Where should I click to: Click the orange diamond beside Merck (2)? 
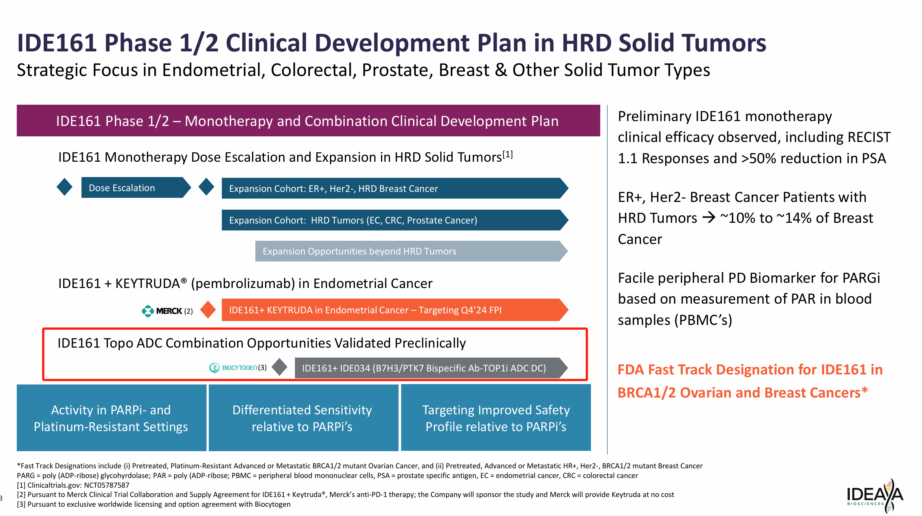pos(208,310)
